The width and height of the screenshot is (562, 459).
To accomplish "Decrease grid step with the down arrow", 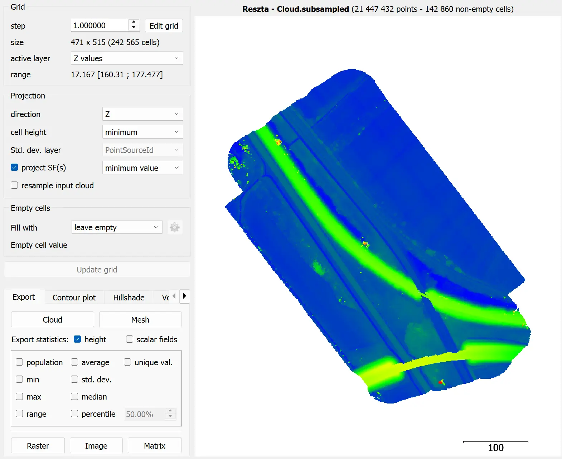I will [134, 28].
